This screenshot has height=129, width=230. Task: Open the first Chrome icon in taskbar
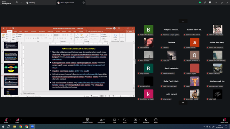tap(20, 126)
